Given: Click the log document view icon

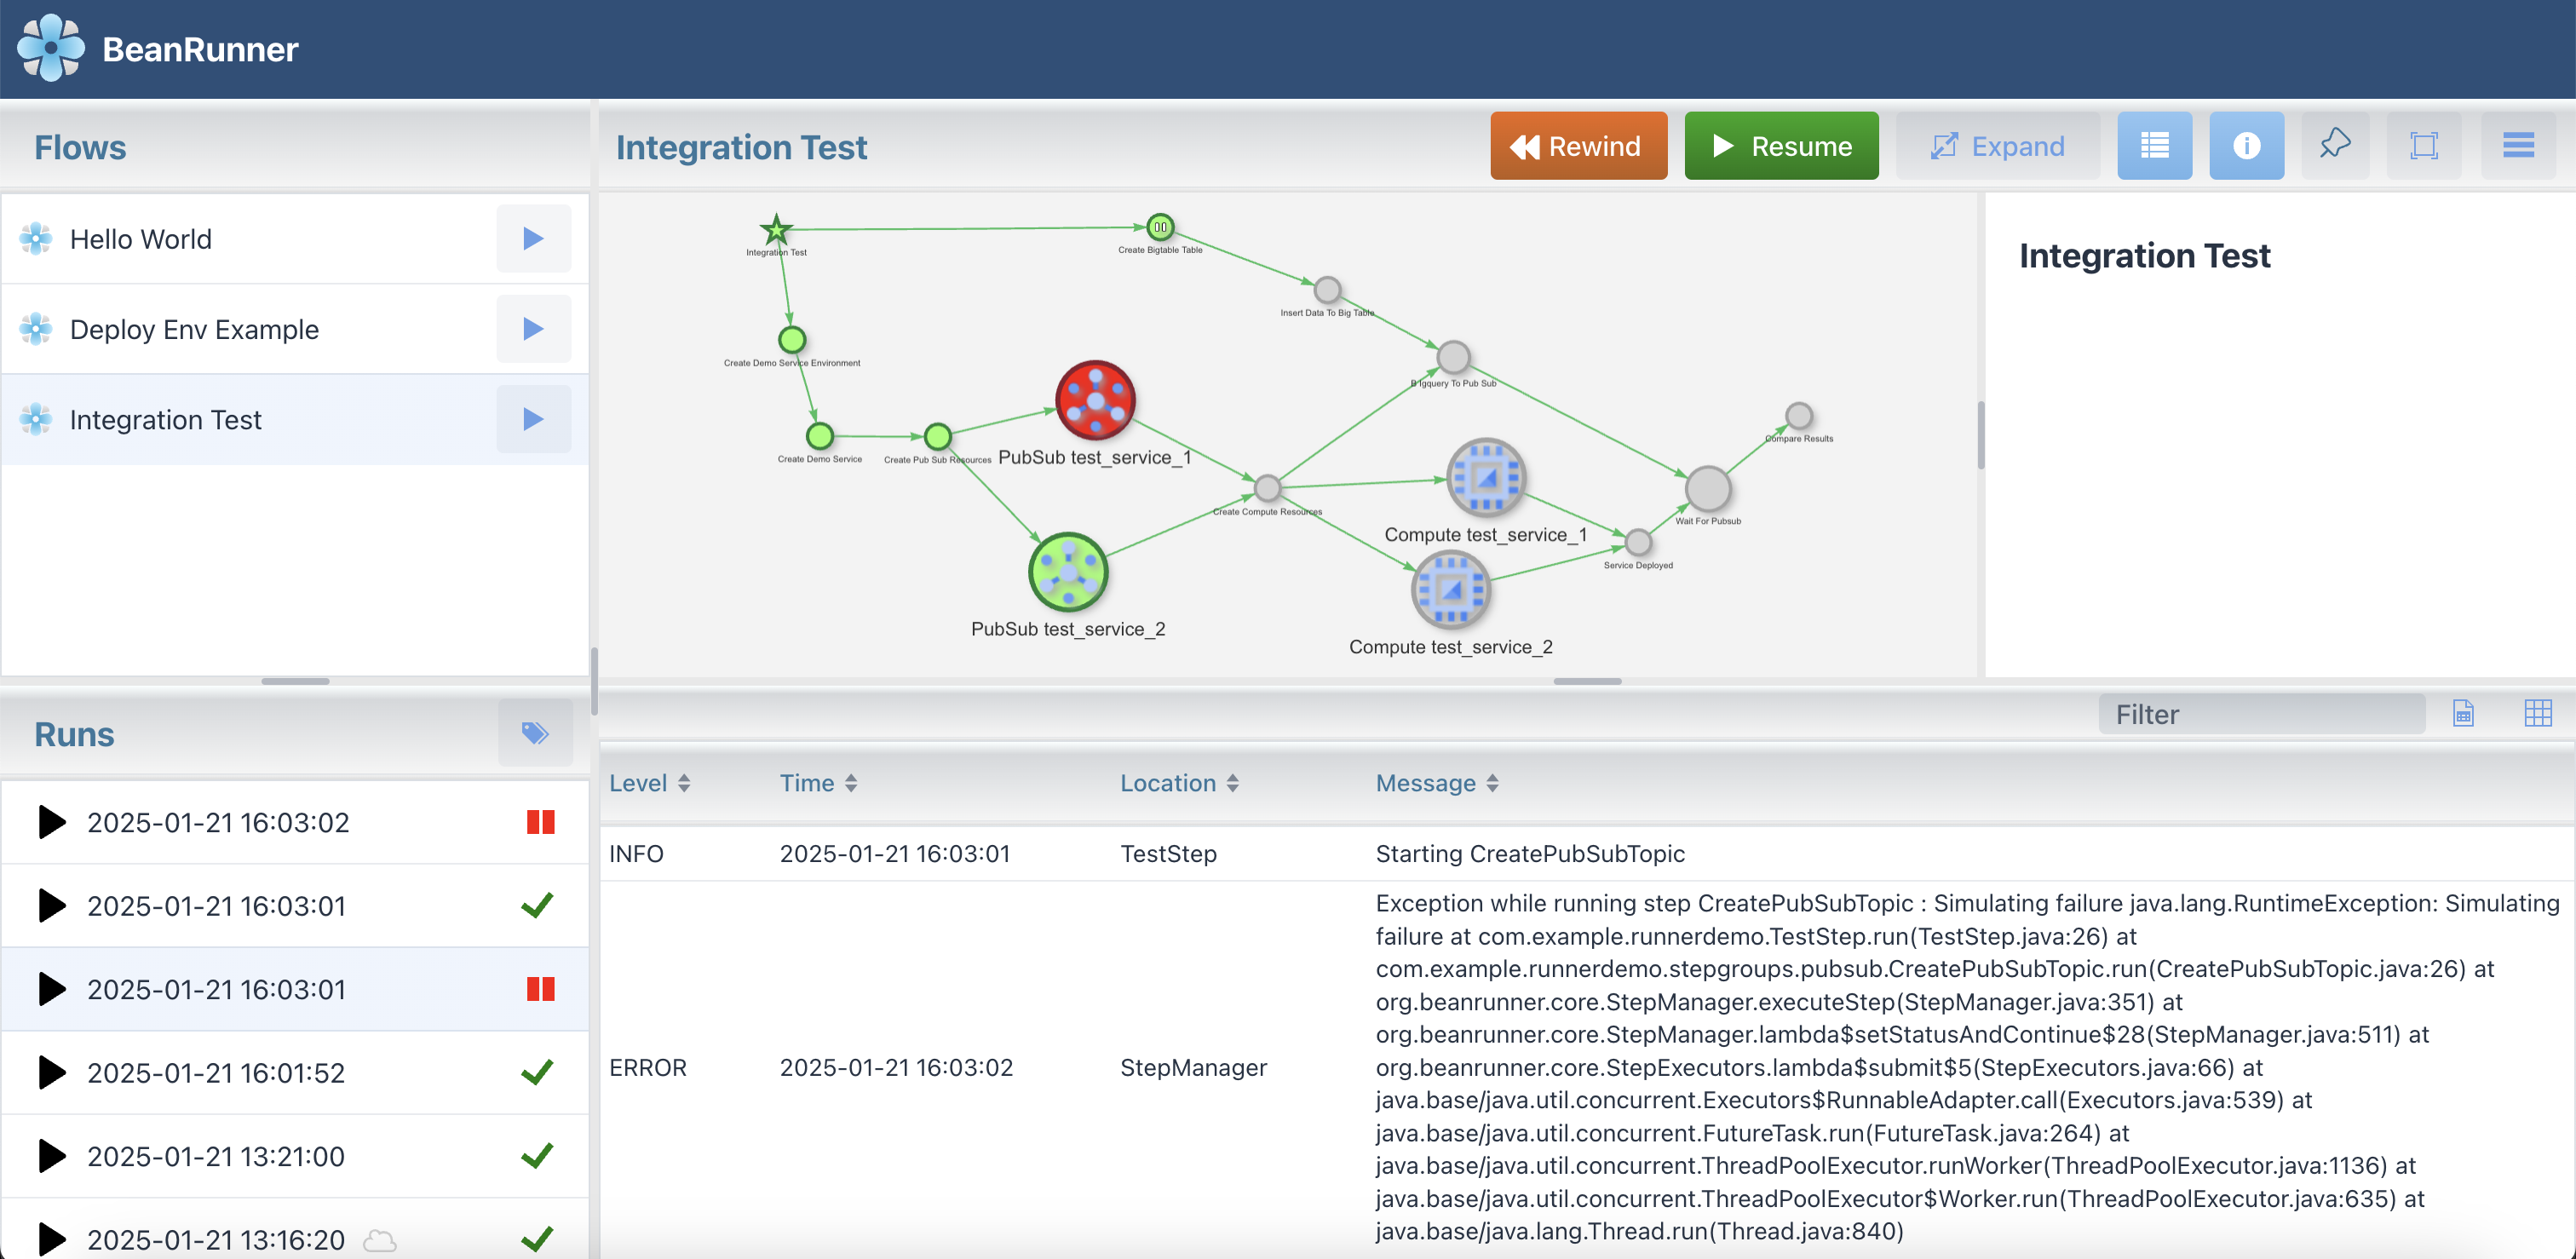Looking at the screenshot, I should tap(2462, 713).
